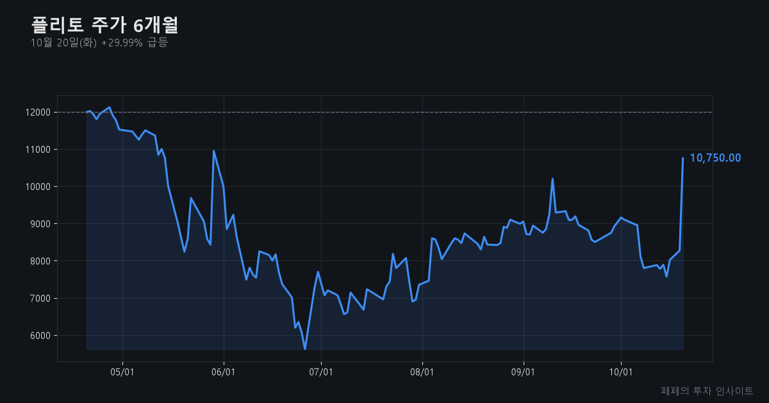Screen dimensions: 769x403
Task: Pick the 10000 y-axis label
Action: (x=38, y=187)
